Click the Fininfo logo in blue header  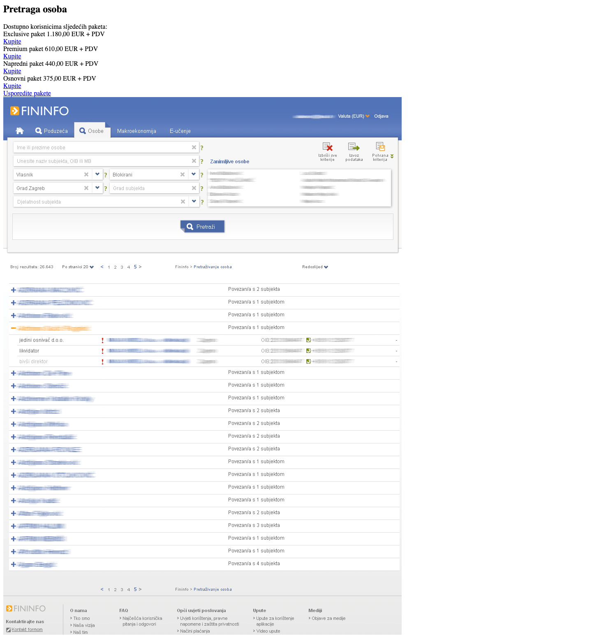39,111
